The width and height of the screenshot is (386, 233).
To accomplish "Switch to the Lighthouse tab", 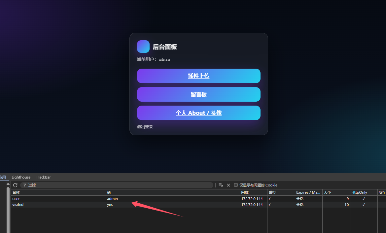I will [21, 177].
